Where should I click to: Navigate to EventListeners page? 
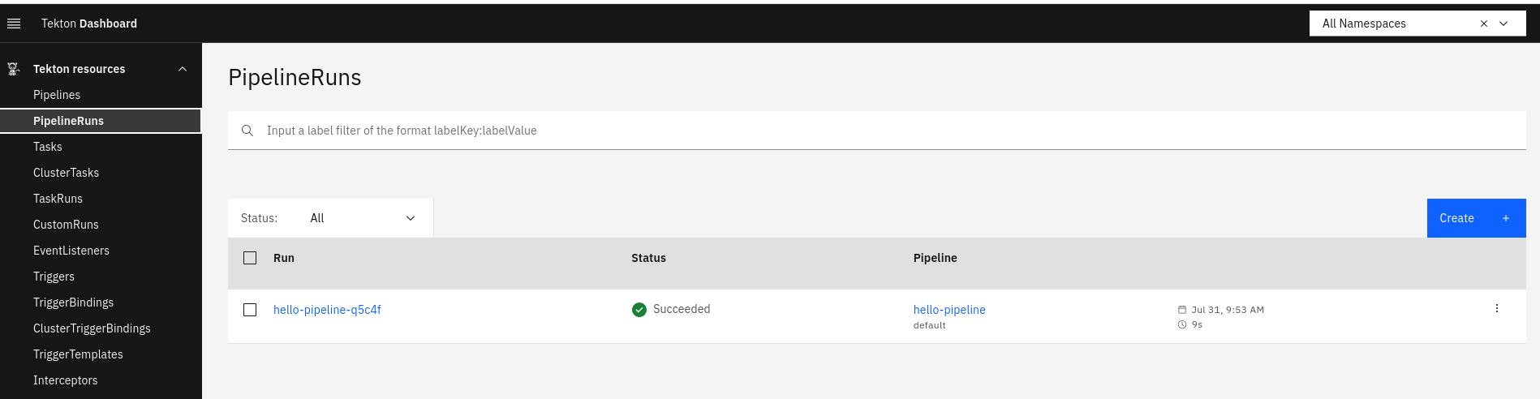[x=71, y=251]
